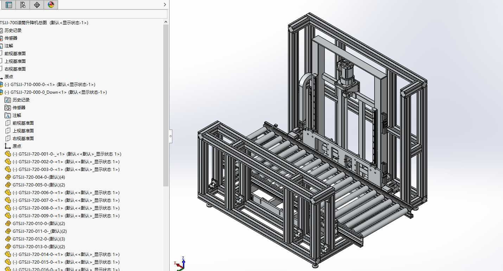Click 历史记录 folder icon under GTSJJ-720-000-0_Down
Screen dimensions: 503x271
(8, 100)
